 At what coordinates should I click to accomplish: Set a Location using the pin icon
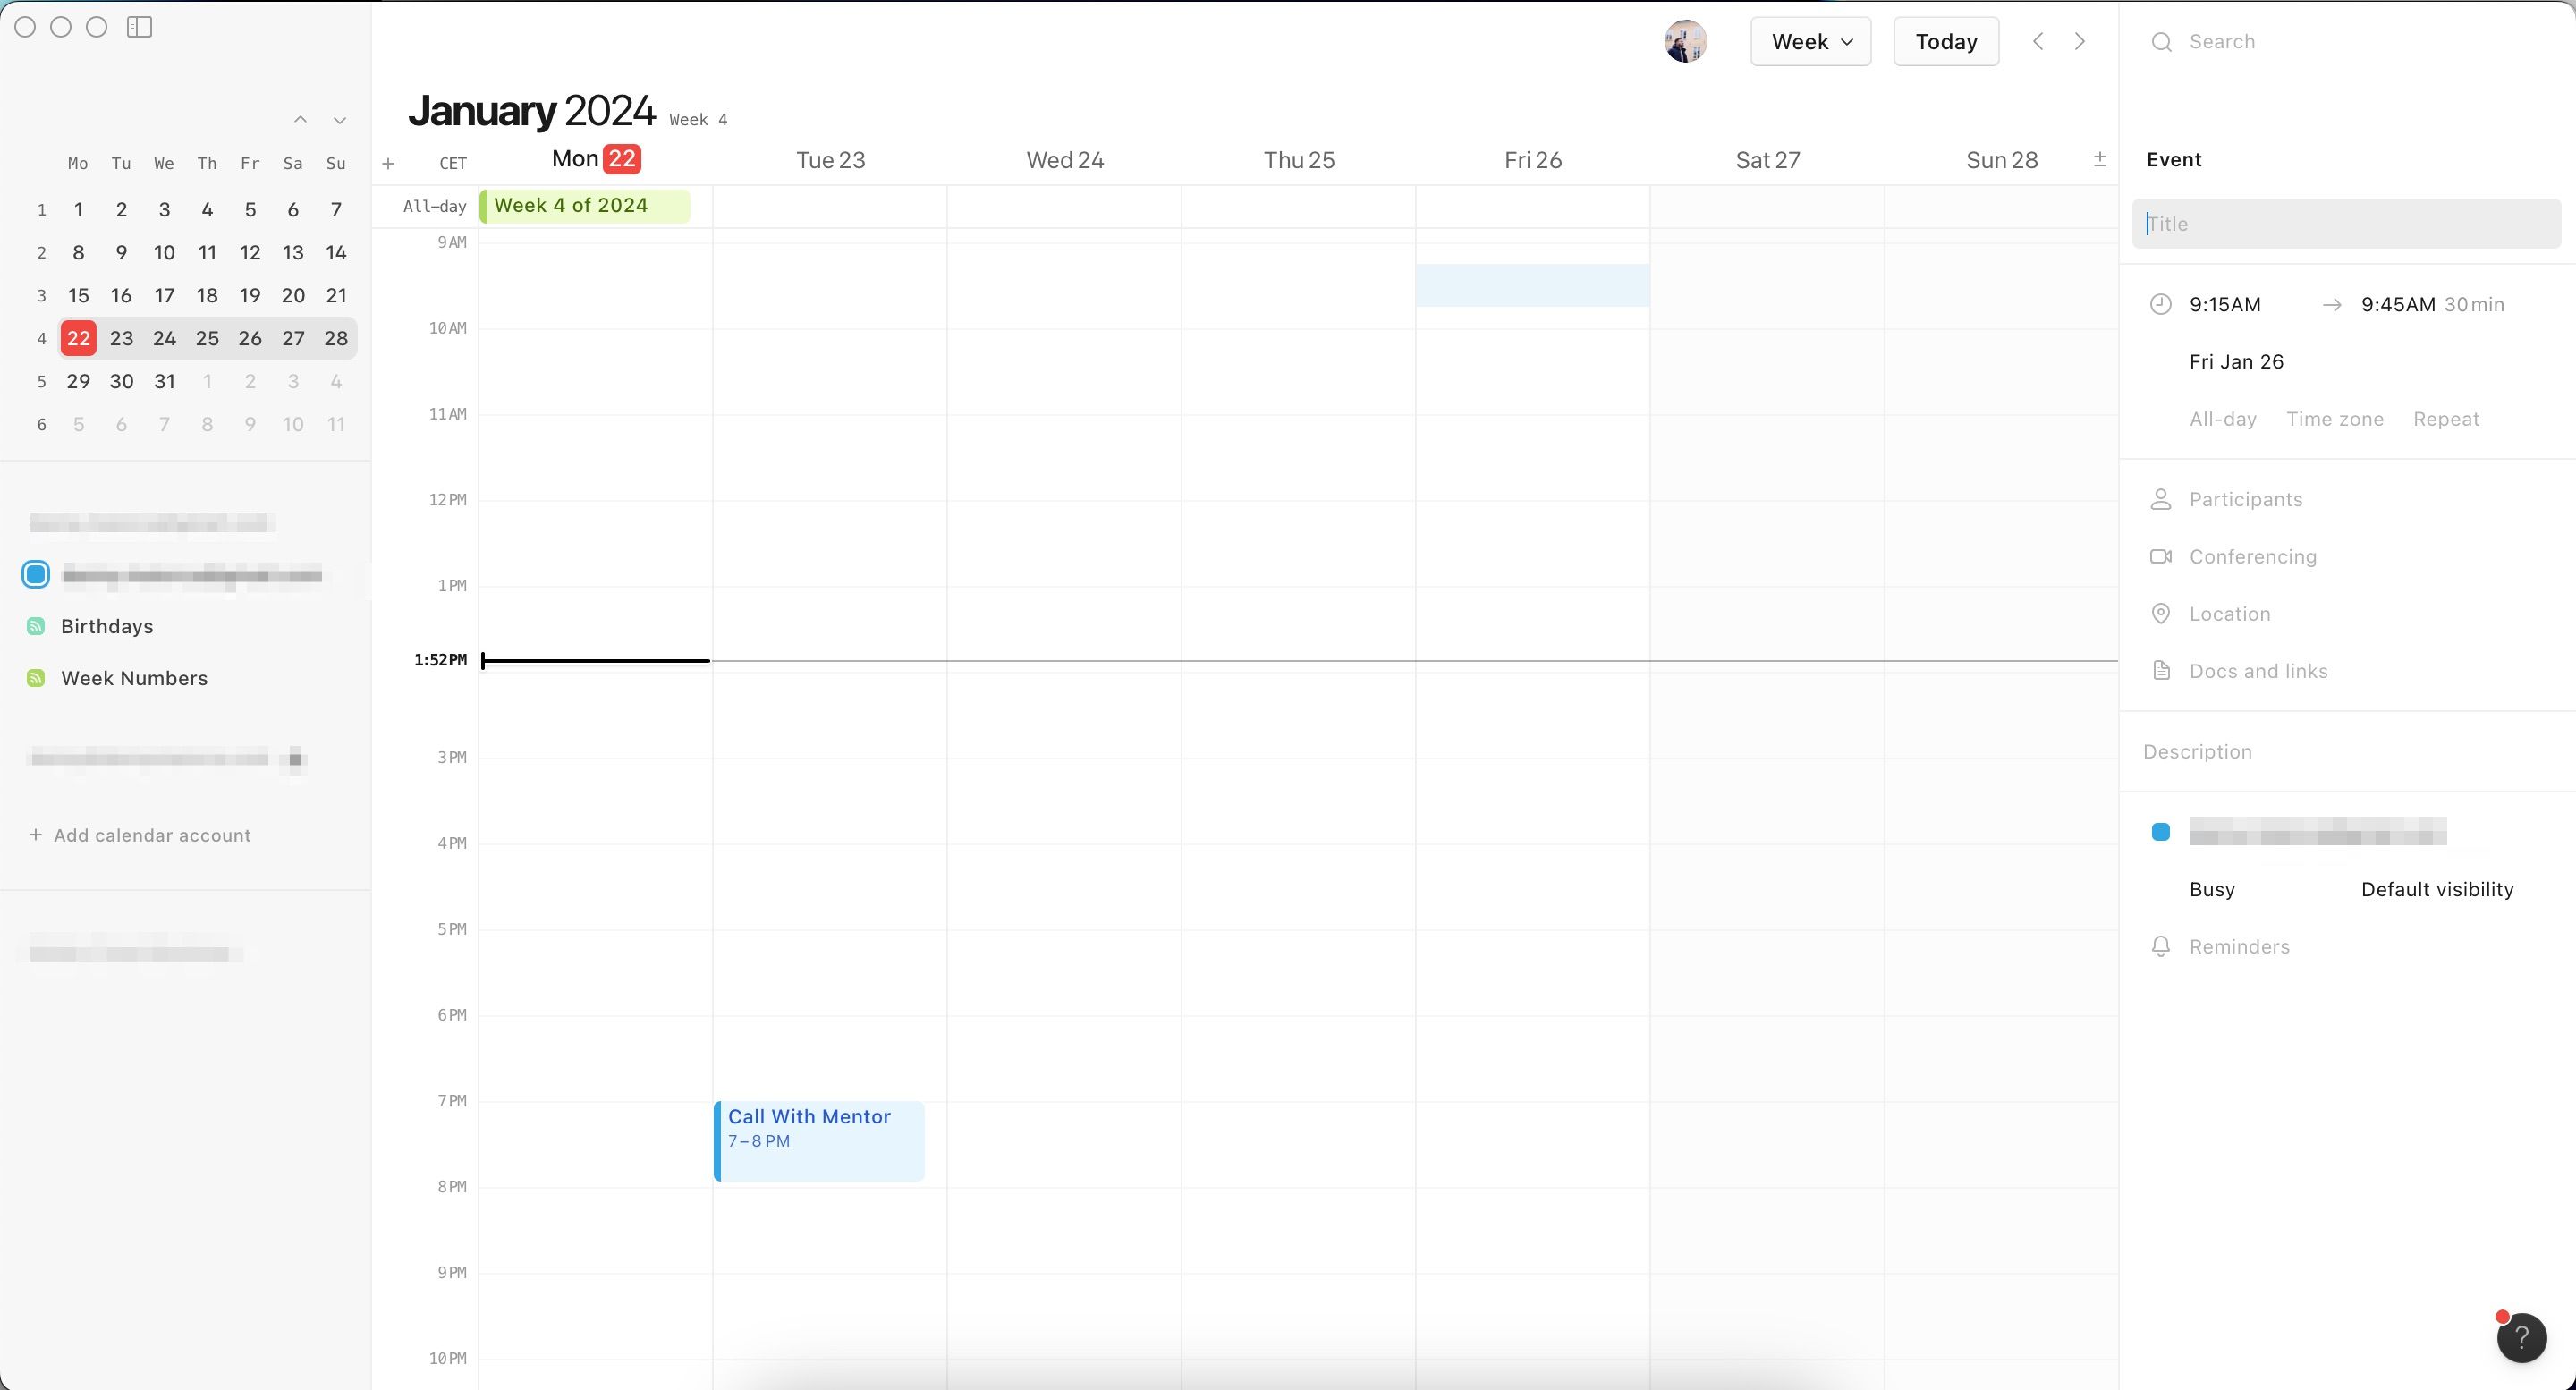pos(2161,613)
